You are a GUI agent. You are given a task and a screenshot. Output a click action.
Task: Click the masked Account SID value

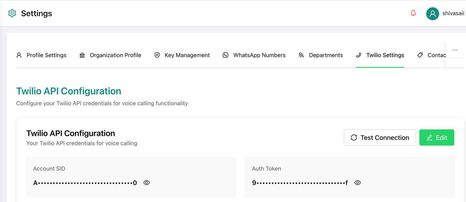point(85,183)
